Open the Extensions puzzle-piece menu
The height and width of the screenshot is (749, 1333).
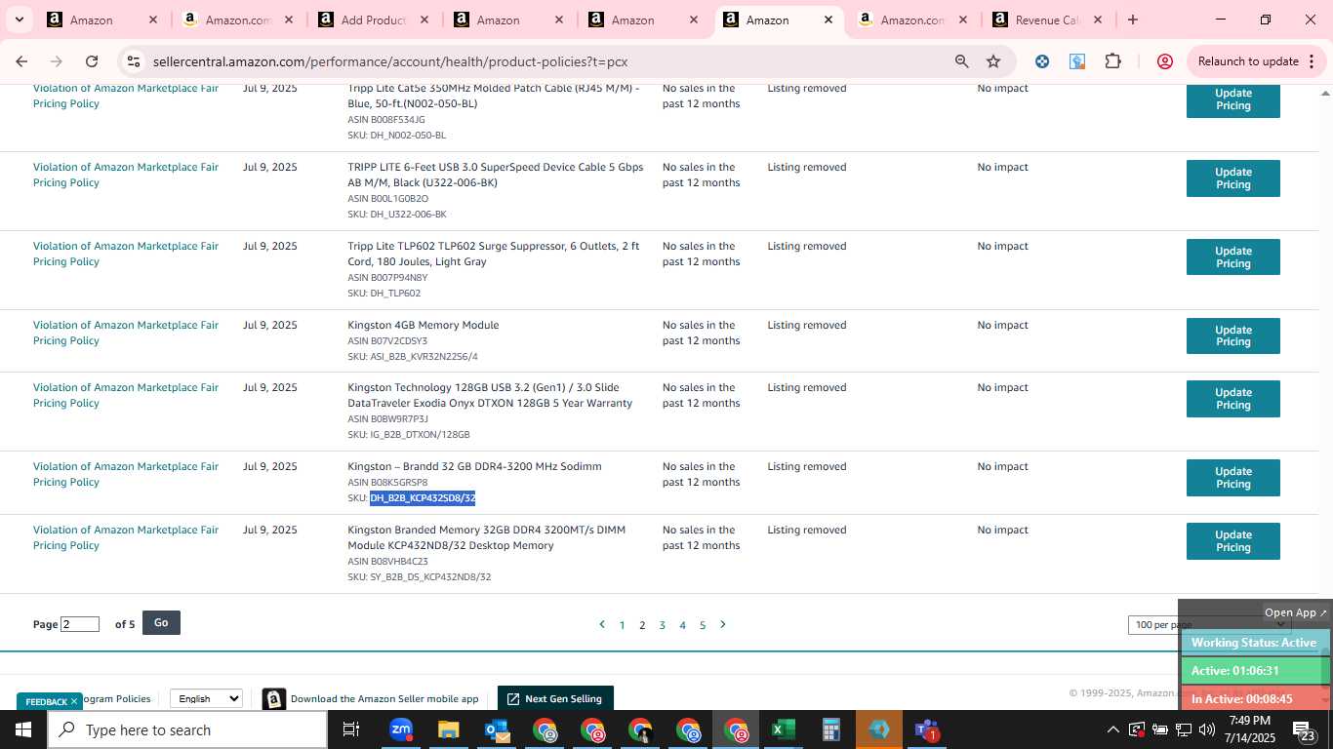1112,61
